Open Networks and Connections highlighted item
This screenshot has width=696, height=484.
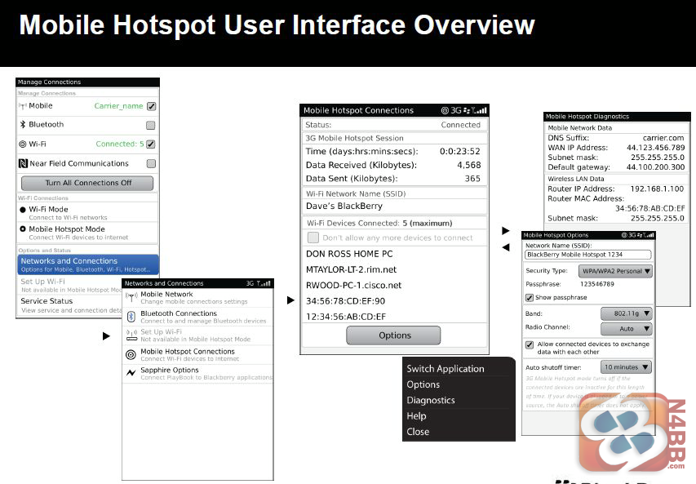pos(88,264)
